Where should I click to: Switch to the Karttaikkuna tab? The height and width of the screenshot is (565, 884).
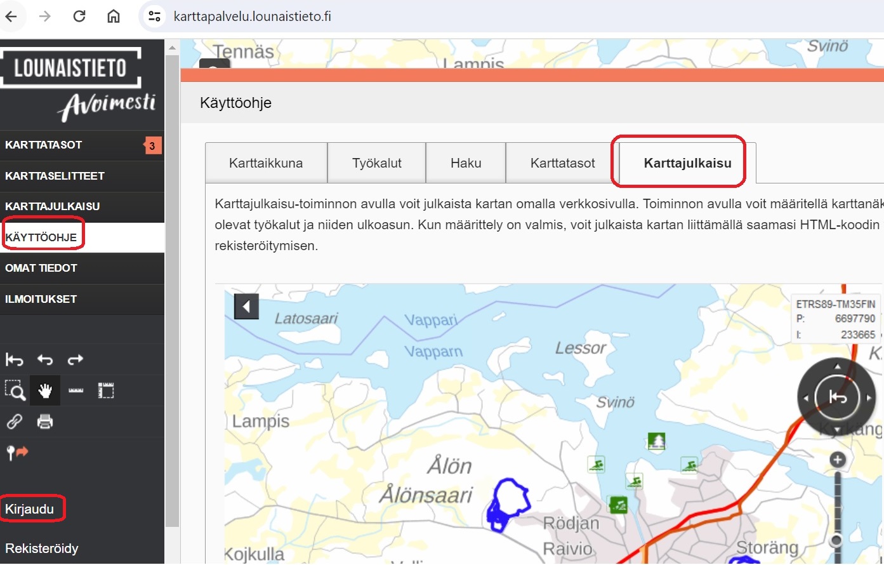[x=266, y=163]
